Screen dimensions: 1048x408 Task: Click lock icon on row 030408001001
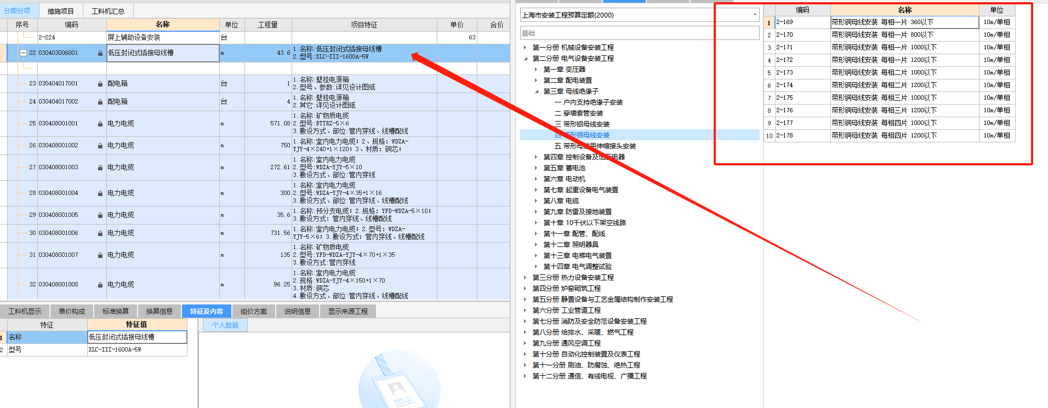click(x=100, y=124)
